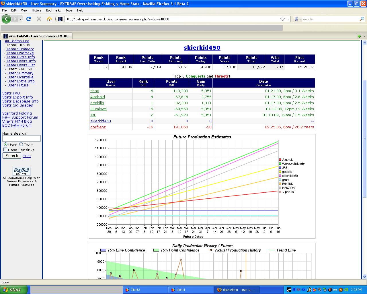Open the Bookmarks menu
Image resolution: width=367 pixels, height=294 pixels.
53,10
